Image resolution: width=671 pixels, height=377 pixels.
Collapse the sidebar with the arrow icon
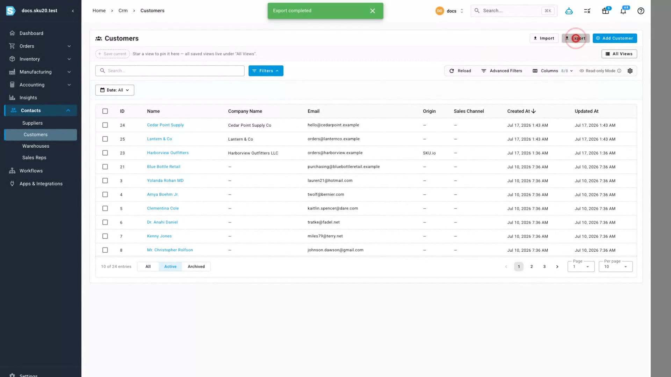[x=73, y=11]
